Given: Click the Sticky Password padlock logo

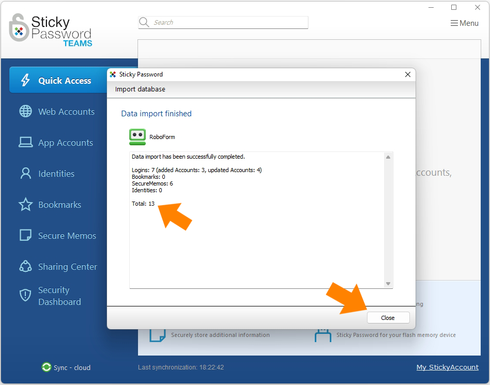Looking at the screenshot, I should pyautogui.click(x=19, y=27).
